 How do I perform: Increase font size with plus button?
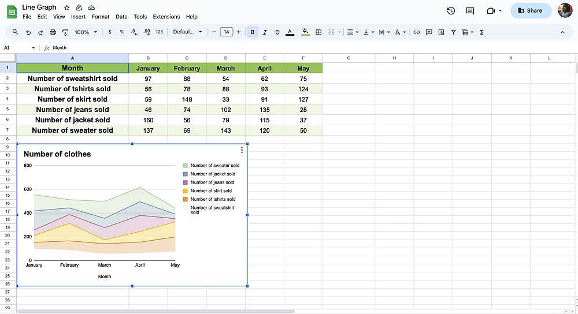pos(239,32)
